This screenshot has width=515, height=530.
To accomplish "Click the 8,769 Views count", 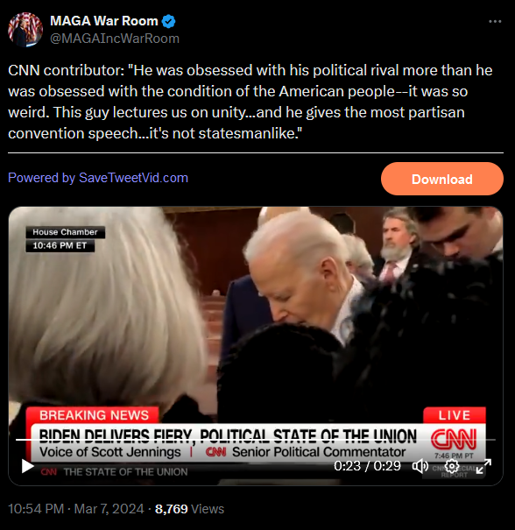I will (x=189, y=509).
